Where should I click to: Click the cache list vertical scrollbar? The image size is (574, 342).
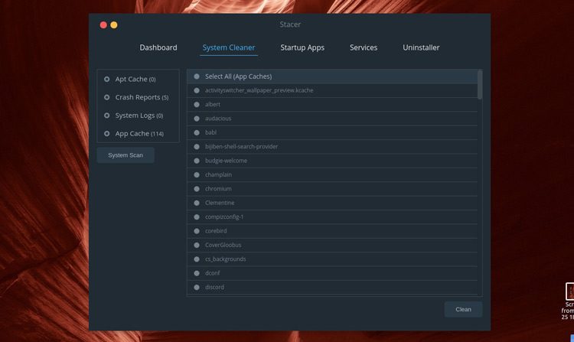480,85
